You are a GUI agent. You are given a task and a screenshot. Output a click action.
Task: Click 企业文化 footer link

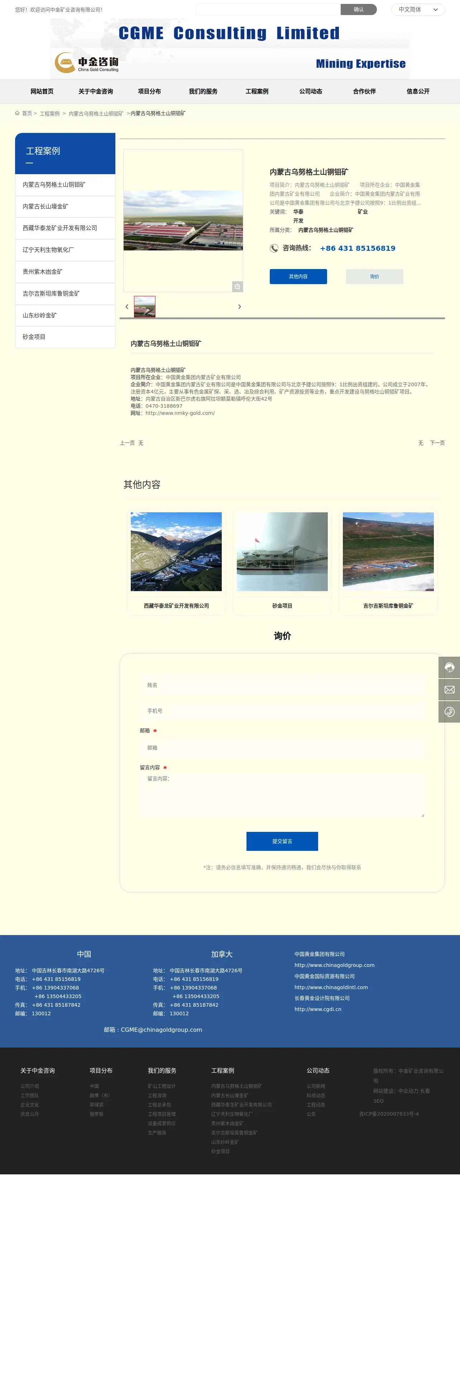pyautogui.click(x=29, y=1105)
